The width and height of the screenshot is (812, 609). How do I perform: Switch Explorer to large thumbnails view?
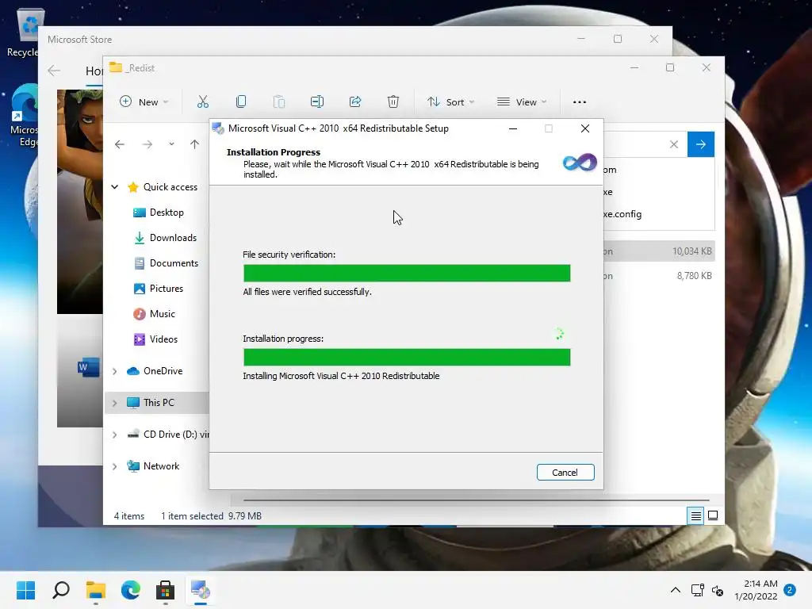713,515
